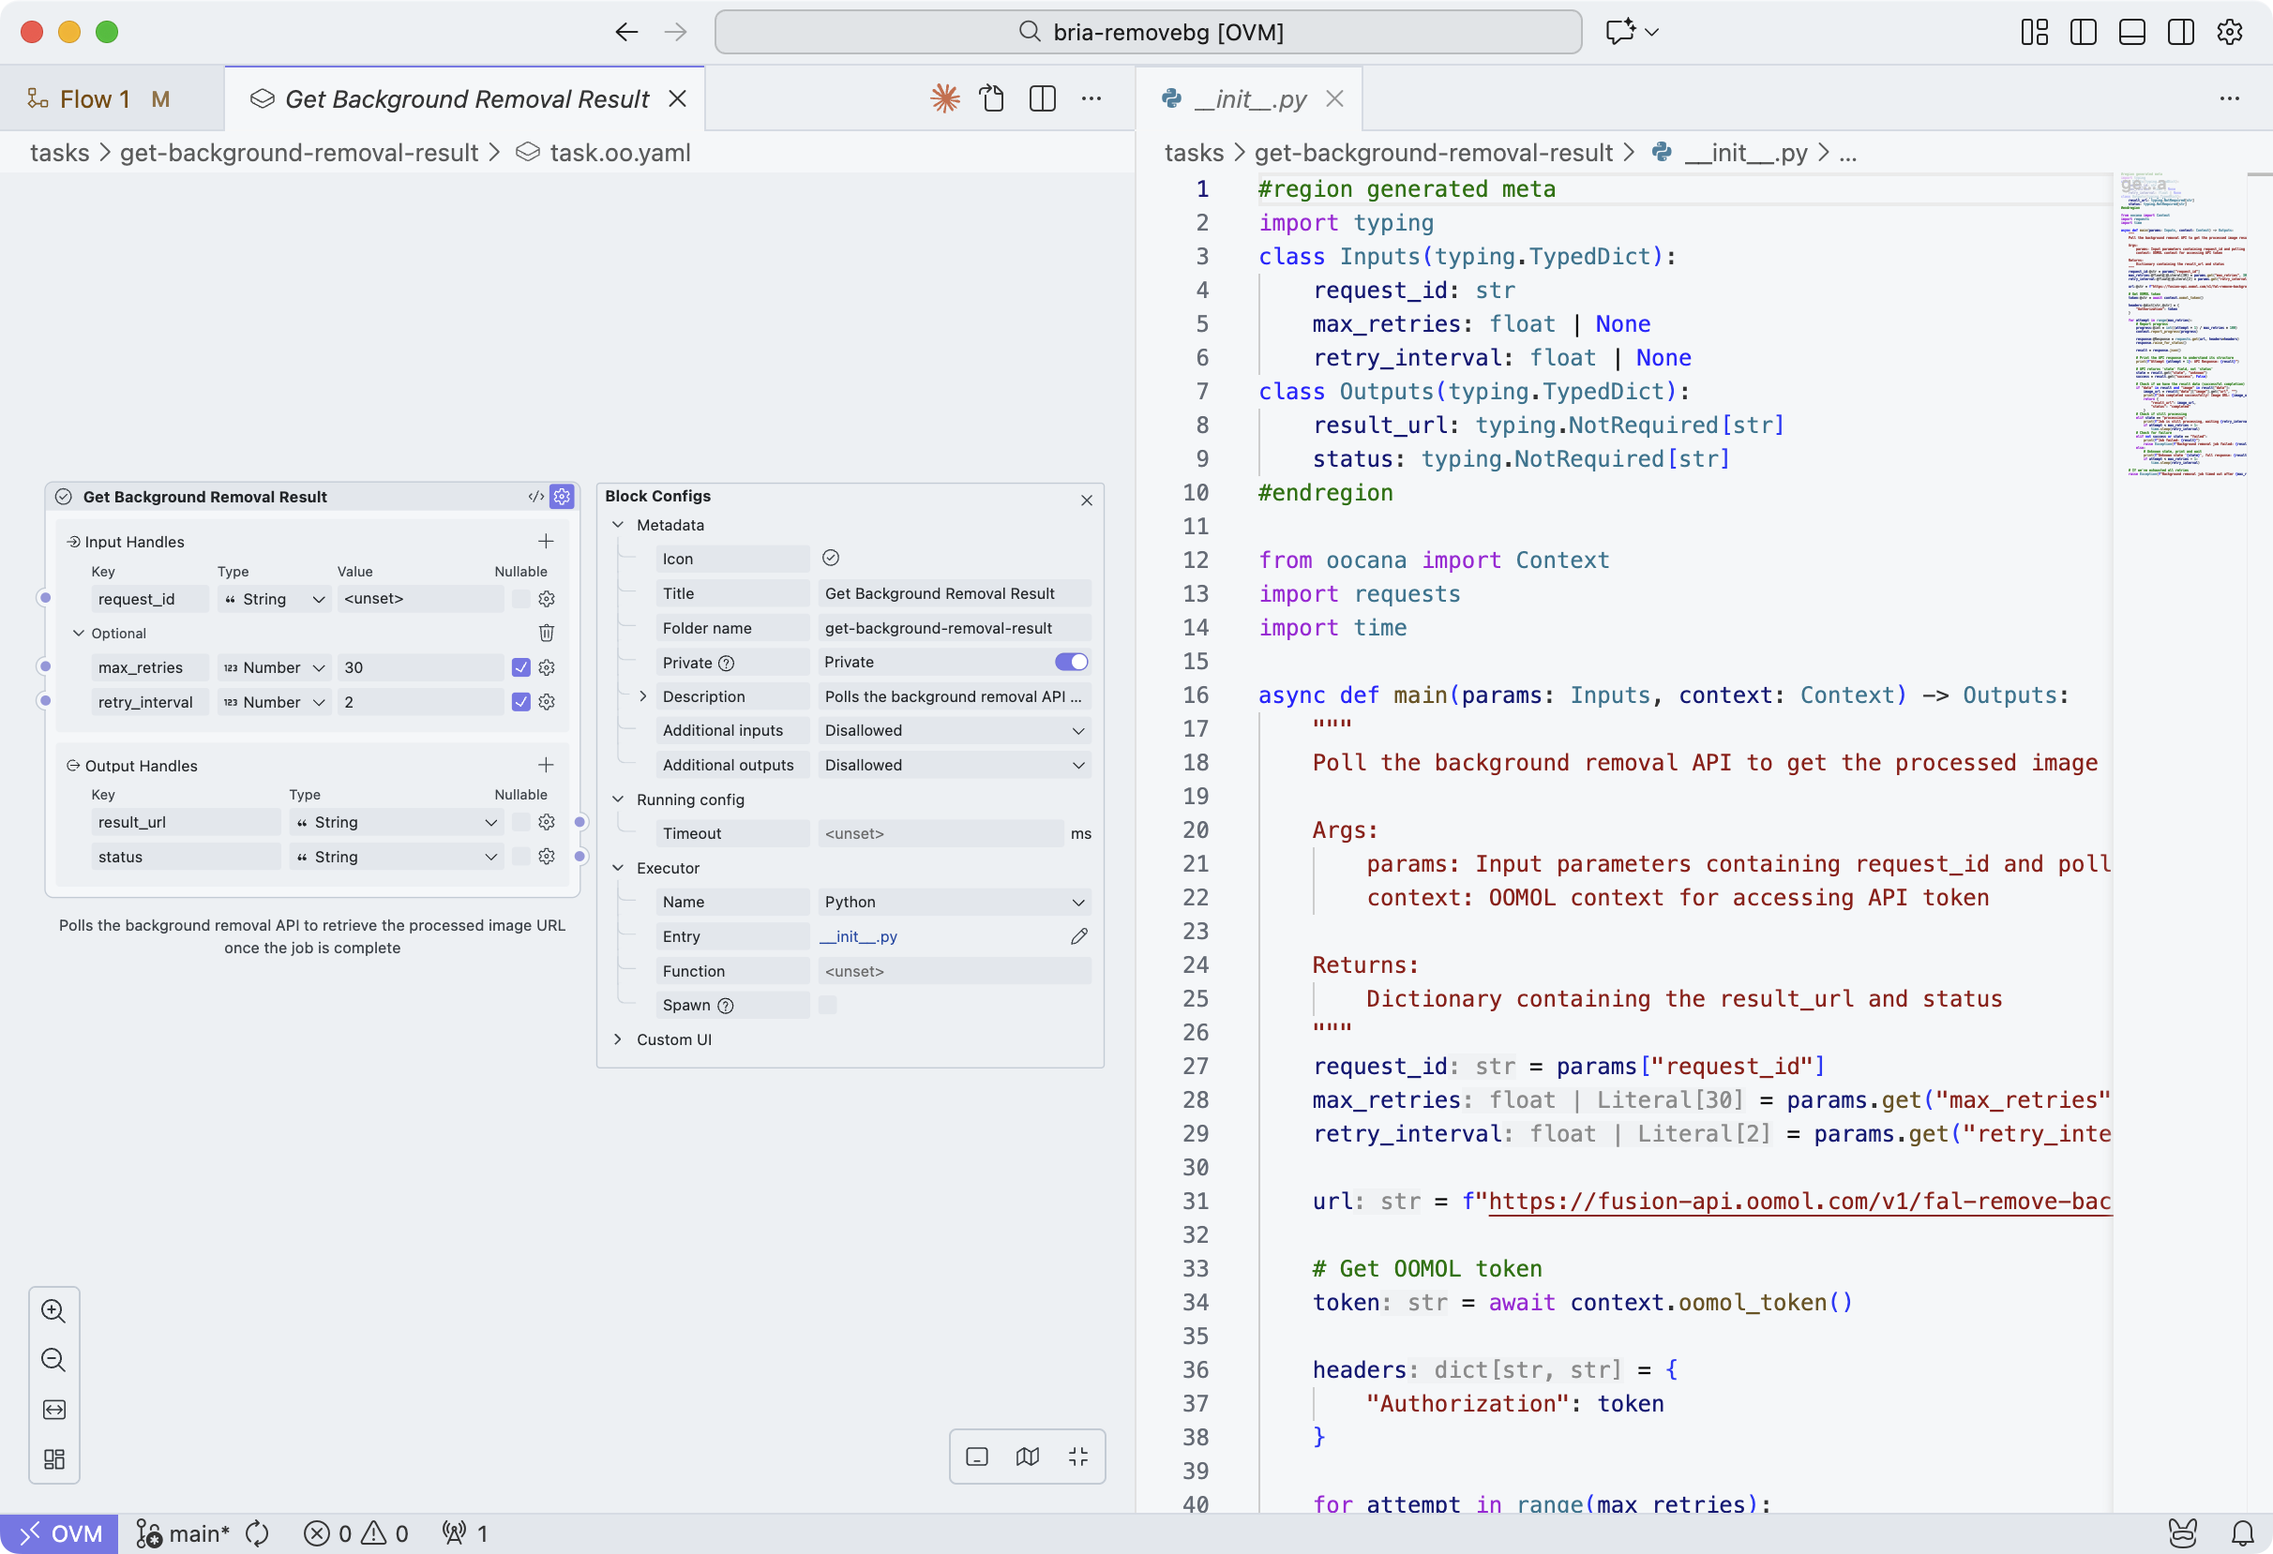Viewport: 2273px width, 1554px height.
Task: Toggle the canvas minimap icon
Action: pos(1027,1457)
